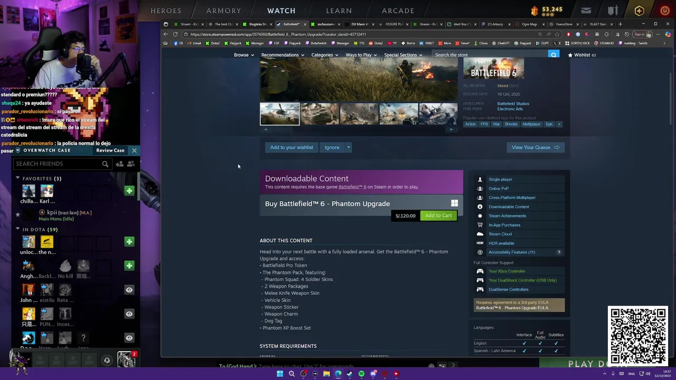Open the Recommendations dropdown

[283, 55]
